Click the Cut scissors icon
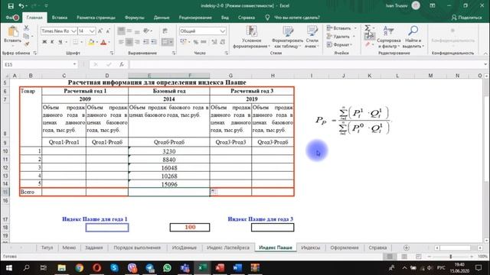The height and width of the screenshot is (275, 490). (27, 28)
